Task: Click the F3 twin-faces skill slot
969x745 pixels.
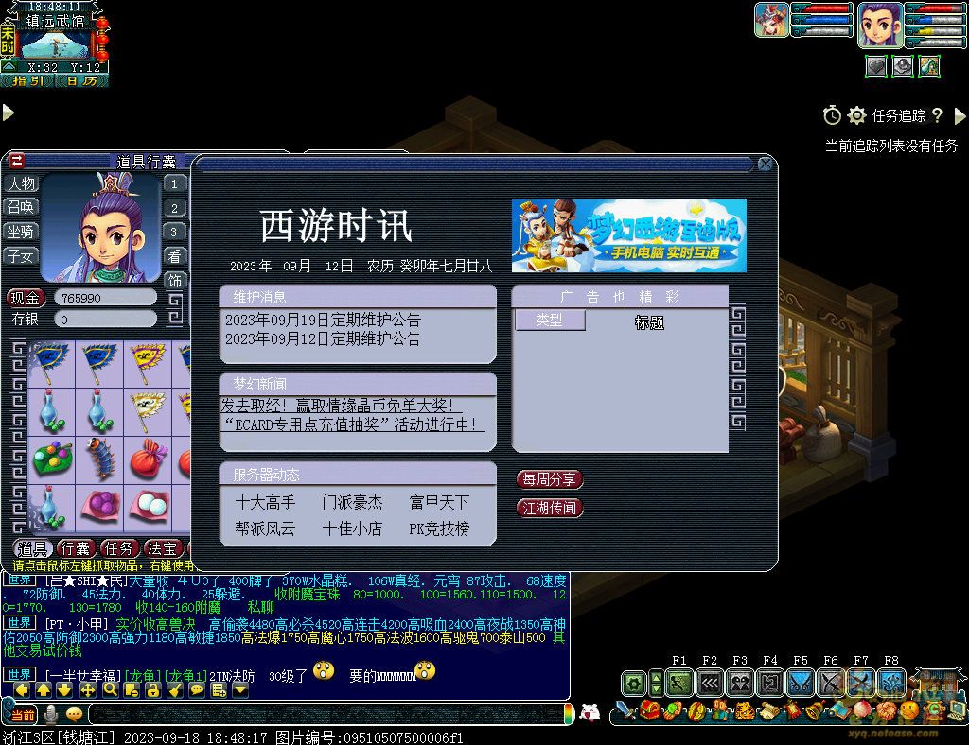Action: (x=739, y=684)
